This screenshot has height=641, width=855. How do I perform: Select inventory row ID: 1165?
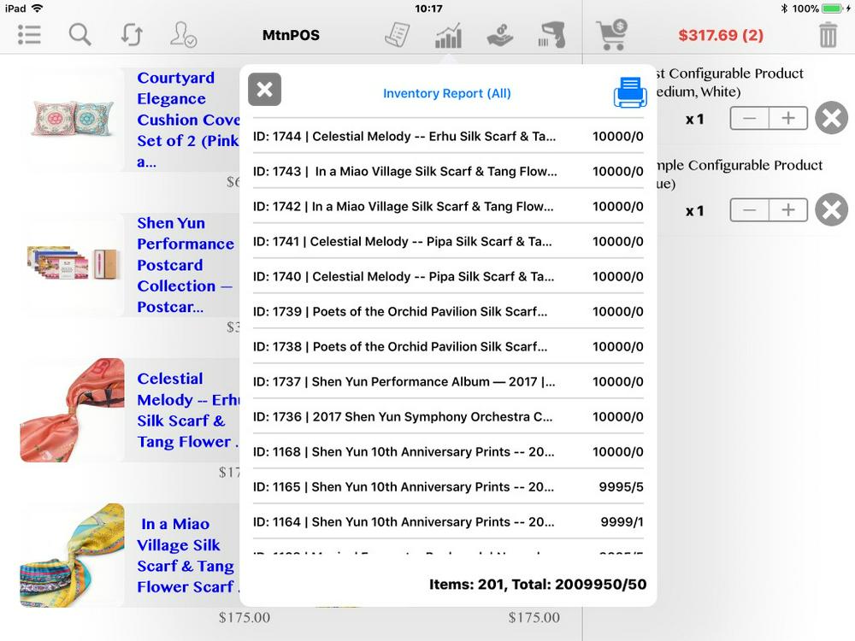(448, 487)
